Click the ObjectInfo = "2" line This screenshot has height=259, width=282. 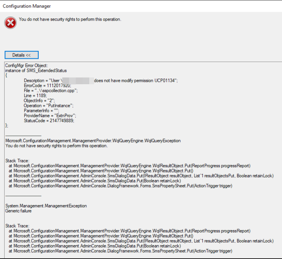click(39, 101)
